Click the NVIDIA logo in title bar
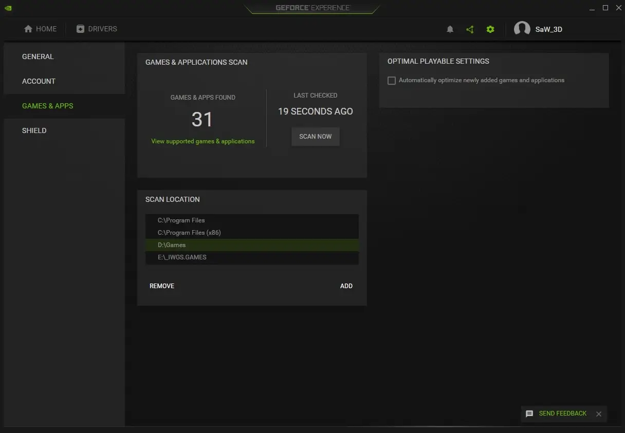625x433 pixels. click(8, 8)
